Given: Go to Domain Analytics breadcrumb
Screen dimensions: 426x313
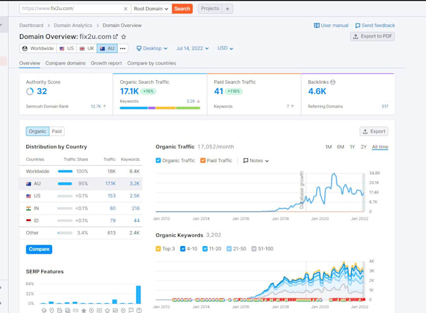Looking at the screenshot, I should [73, 26].
